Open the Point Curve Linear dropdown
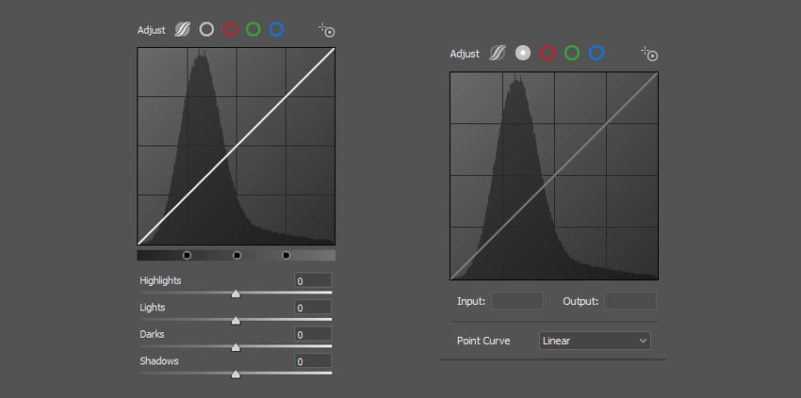Screen dimensions: 801x398 pos(595,341)
